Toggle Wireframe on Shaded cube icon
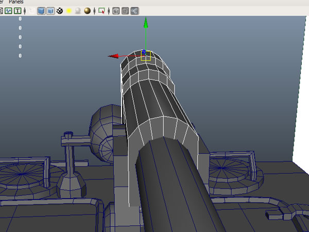Viewport: 309px width, 232px height. click(x=50, y=11)
